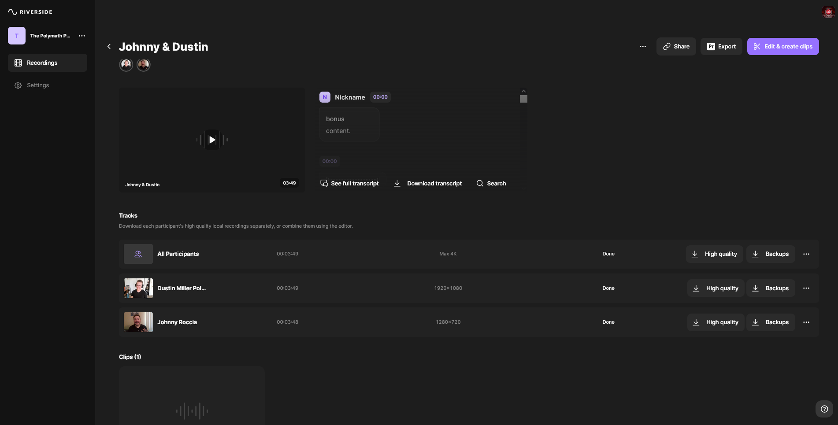Open recording more options beside Share

[643, 47]
